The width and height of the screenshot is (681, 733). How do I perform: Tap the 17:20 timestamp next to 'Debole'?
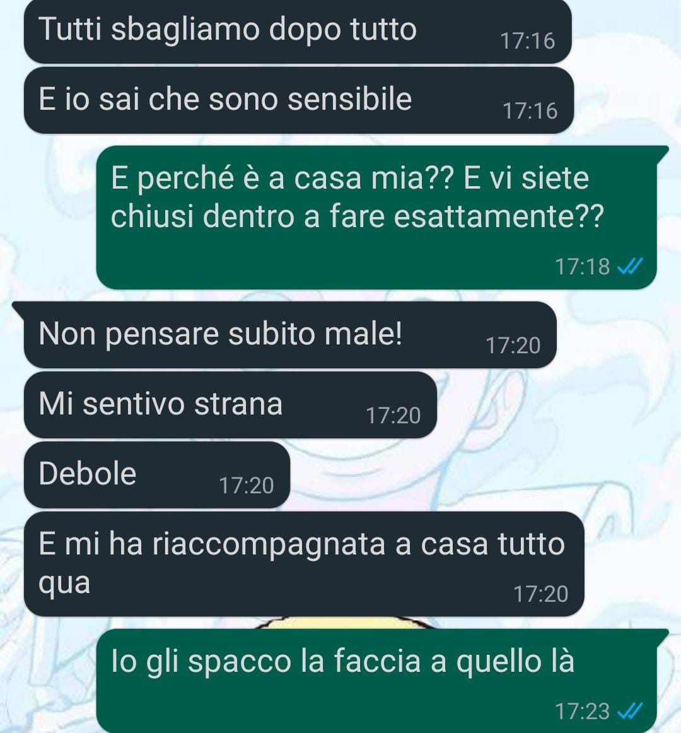[247, 486]
